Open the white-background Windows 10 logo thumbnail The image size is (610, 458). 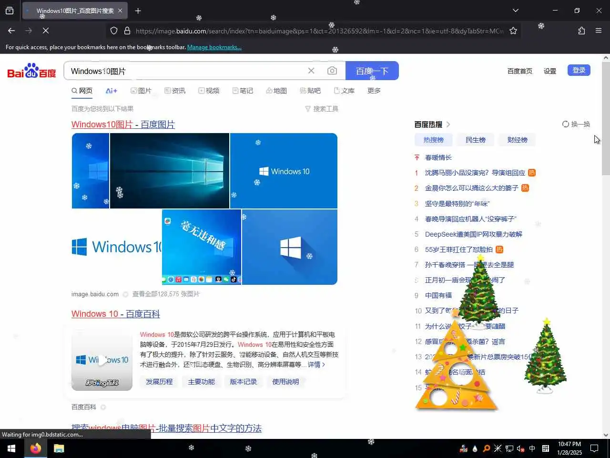point(117,247)
